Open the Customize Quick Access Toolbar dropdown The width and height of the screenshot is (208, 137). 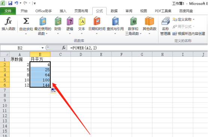pyautogui.click(x=35, y=3)
